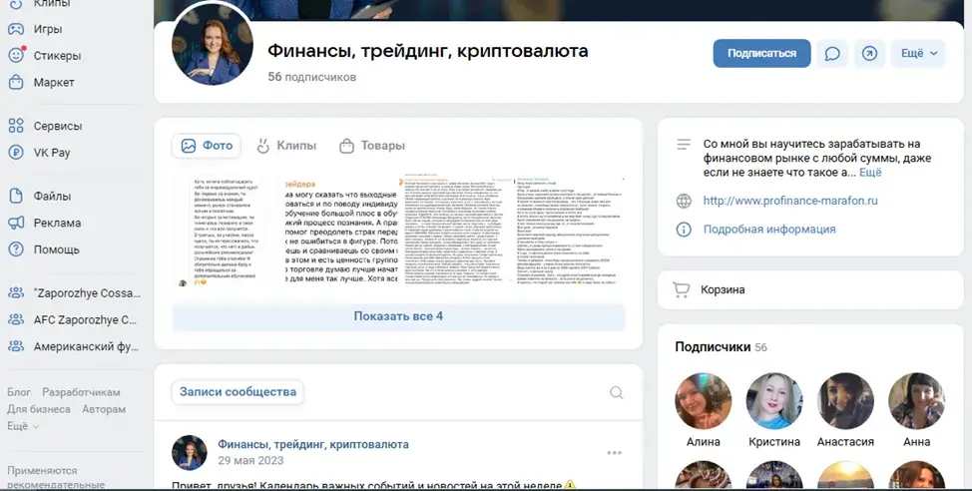Click the post author name Финансы, трейдинг, криптовалюта
This screenshot has height=491, width=972.
pos(313,444)
